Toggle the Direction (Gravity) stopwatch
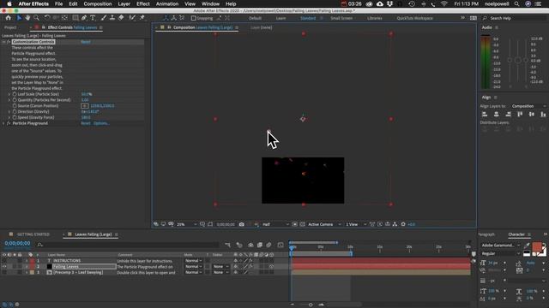Viewport: 549px width, 308px height. 15,112
